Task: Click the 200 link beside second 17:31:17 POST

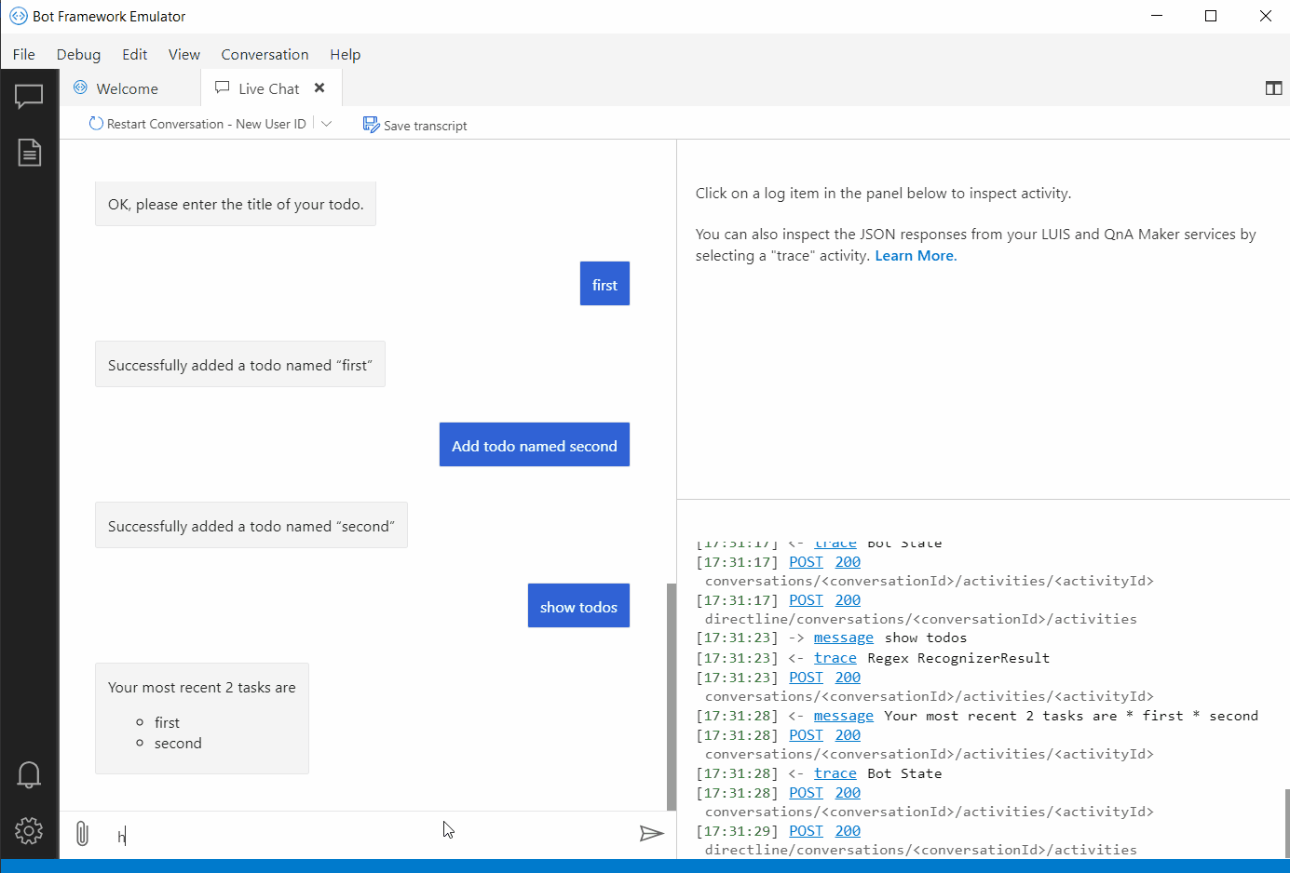Action: coord(849,600)
